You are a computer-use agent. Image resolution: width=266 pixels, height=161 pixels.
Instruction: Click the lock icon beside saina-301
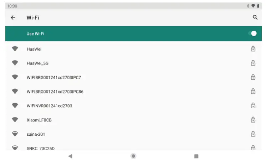click(x=253, y=134)
